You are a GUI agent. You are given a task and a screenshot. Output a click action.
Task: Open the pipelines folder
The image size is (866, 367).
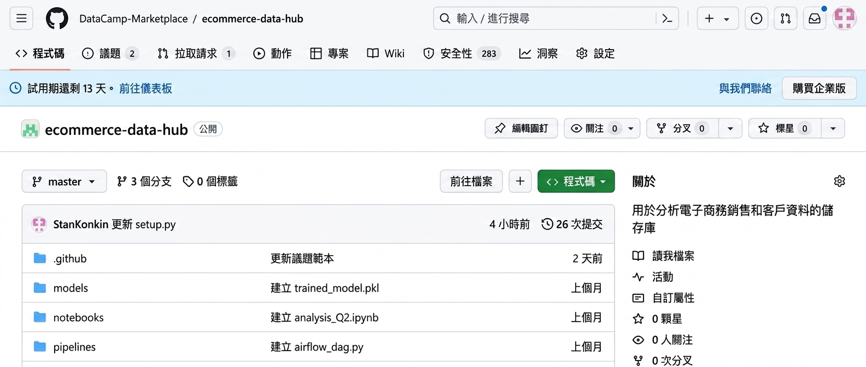tap(74, 347)
